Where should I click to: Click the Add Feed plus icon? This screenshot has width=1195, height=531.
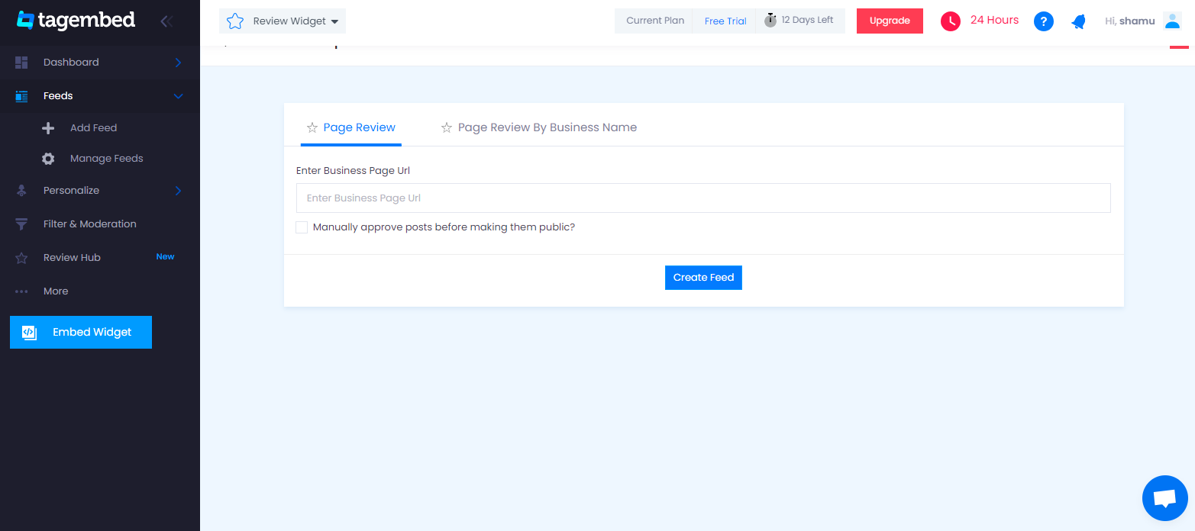(48, 128)
